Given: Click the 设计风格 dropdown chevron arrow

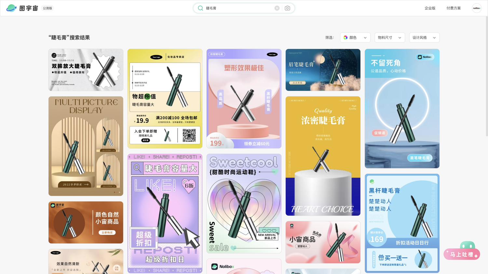Looking at the screenshot, I should [x=434, y=38].
